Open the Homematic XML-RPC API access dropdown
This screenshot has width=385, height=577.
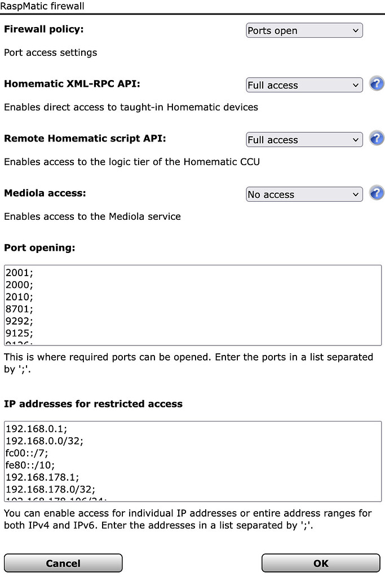point(304,85)
